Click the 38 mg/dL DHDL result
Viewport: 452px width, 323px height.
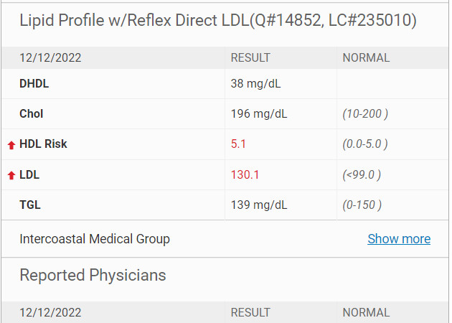[255, 84]
